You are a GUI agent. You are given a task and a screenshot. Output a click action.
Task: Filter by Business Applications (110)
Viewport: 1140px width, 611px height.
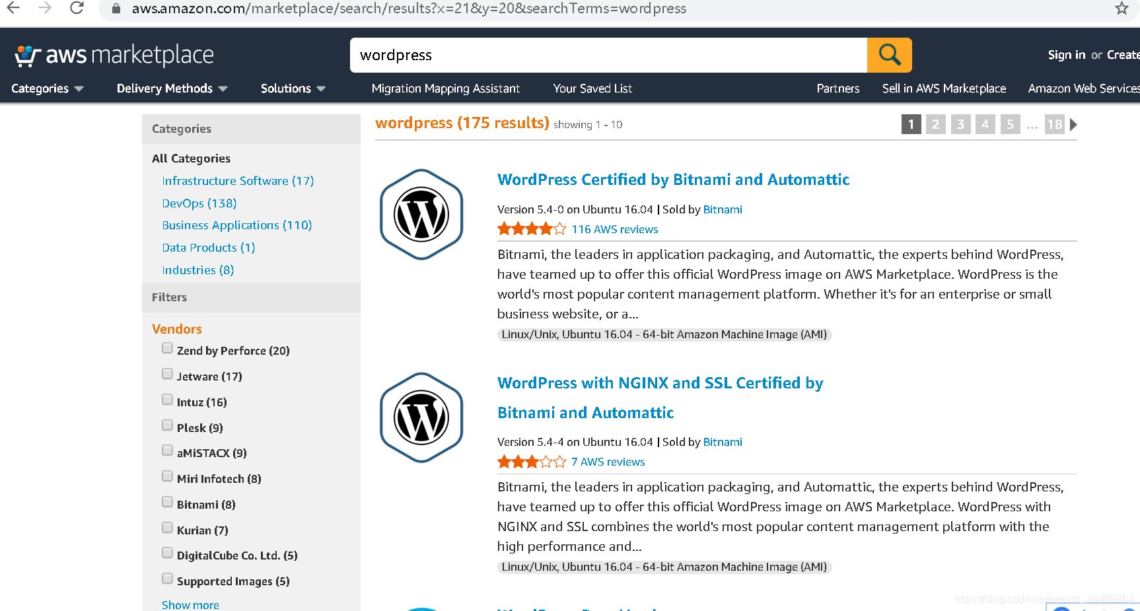tap(236, 225)
